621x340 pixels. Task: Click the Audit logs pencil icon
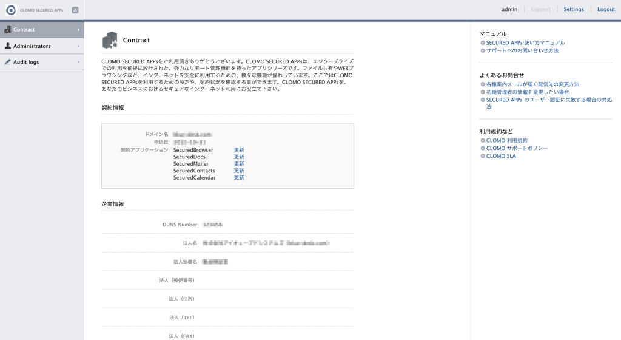[7, 62]
